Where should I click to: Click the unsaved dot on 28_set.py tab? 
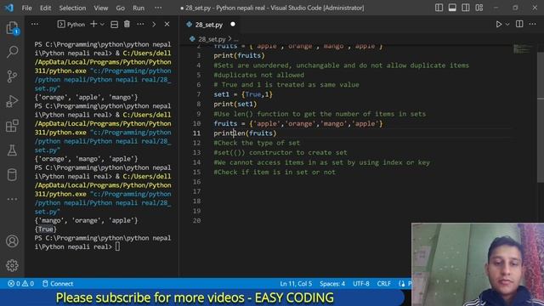click(233, 25)
